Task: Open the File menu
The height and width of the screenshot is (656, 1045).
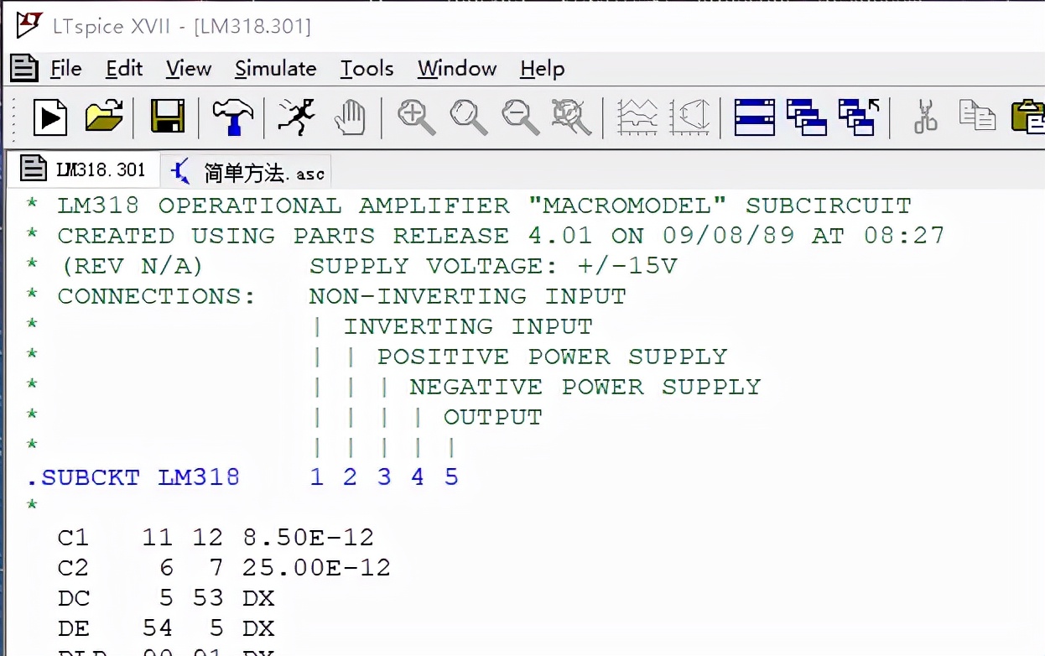Action: click(66, 69)
